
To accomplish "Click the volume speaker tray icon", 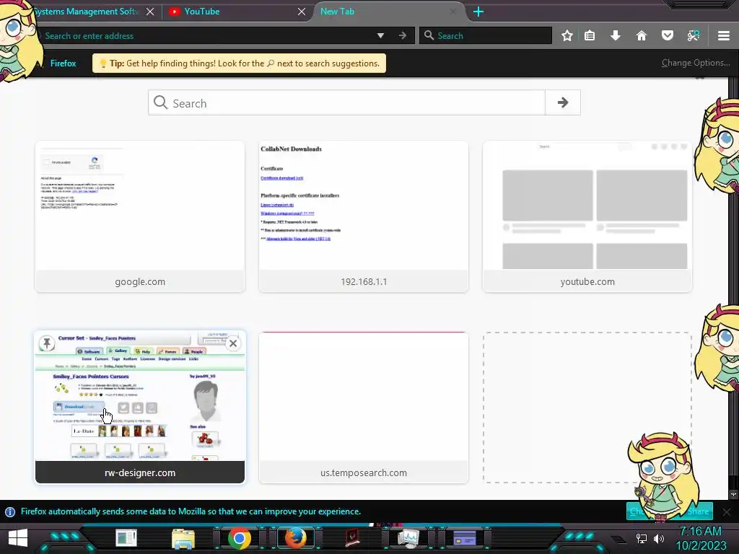I will coord(659,538).
